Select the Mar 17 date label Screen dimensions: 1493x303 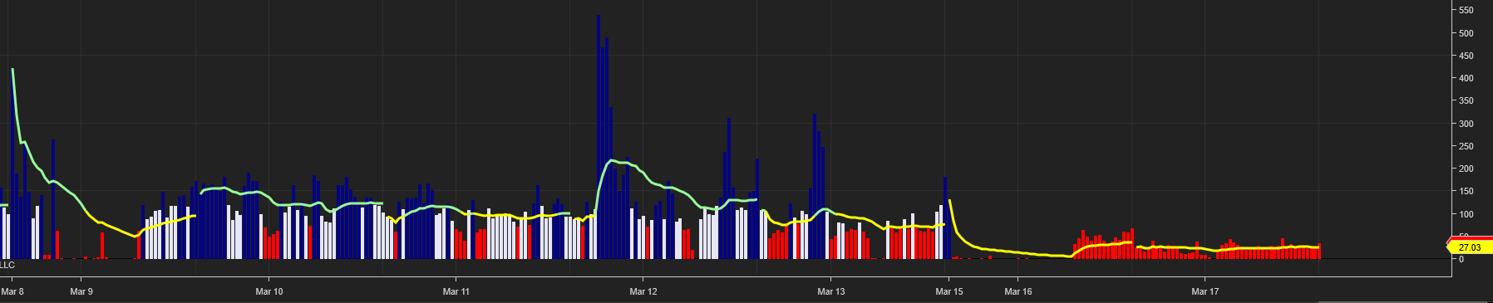(1205, 291)
